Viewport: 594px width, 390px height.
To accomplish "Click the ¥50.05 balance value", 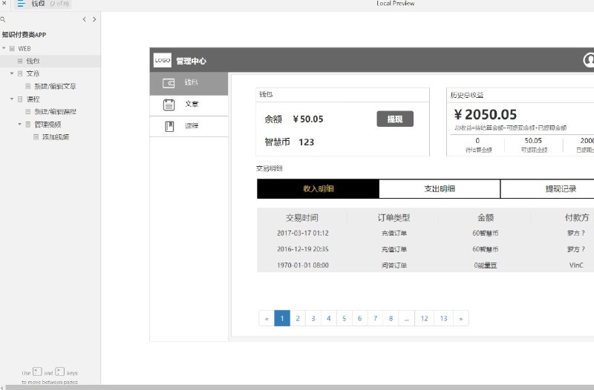I will (308, 119).
